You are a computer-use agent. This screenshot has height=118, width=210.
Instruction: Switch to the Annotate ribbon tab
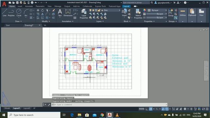(29, 6)
